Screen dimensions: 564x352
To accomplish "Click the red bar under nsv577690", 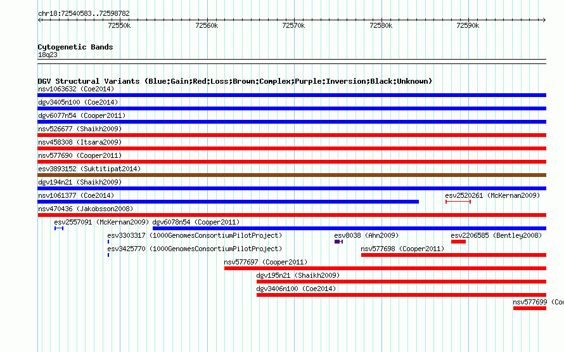I will 292,162.
